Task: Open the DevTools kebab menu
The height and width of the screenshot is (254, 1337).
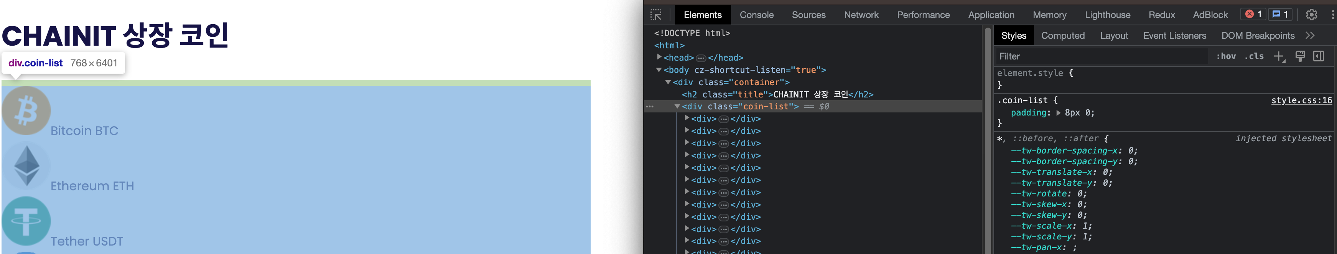Action: pyautogui.click(x=1332, y=15)
